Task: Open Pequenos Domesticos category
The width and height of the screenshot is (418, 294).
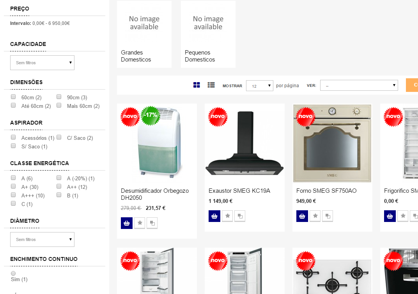Action: [x=208, y=34]
